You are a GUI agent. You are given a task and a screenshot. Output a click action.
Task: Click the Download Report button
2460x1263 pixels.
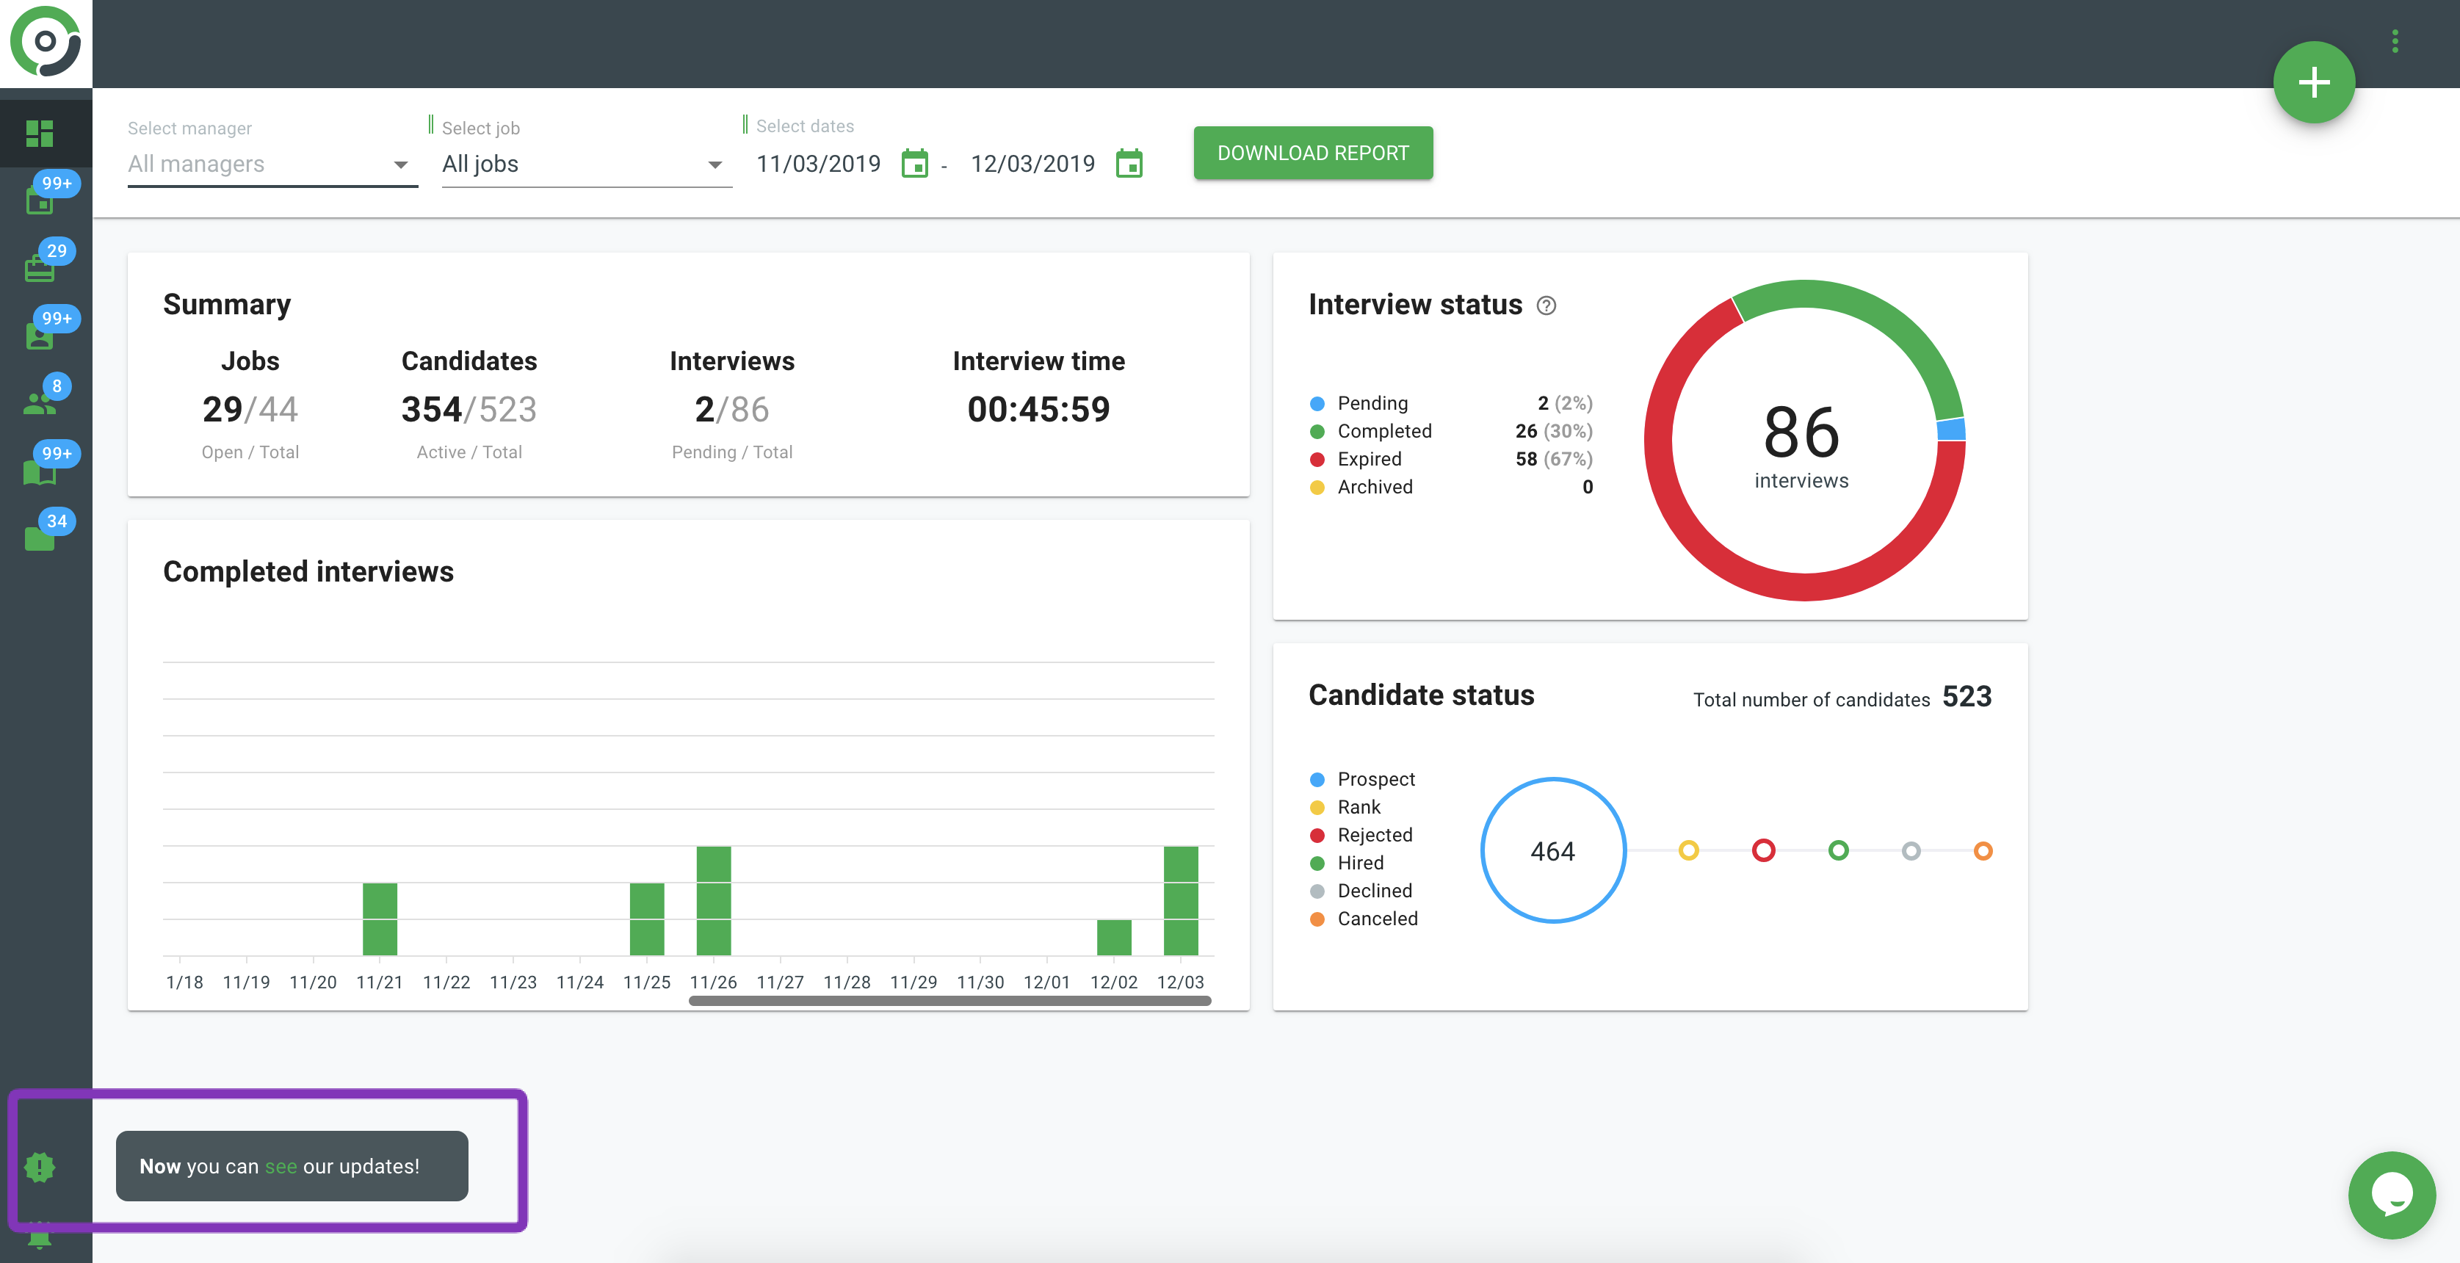[x=1312, y=153]
